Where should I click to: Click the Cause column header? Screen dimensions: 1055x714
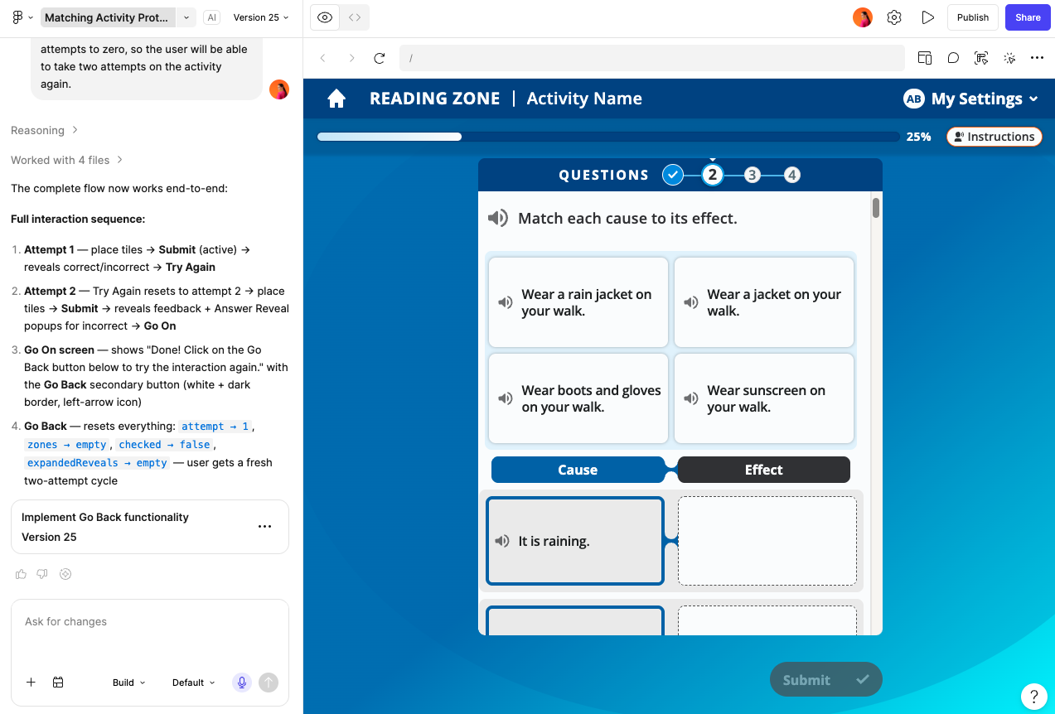(578, 470)
